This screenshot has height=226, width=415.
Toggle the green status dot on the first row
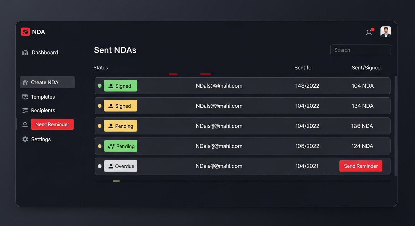pos(100,86)
